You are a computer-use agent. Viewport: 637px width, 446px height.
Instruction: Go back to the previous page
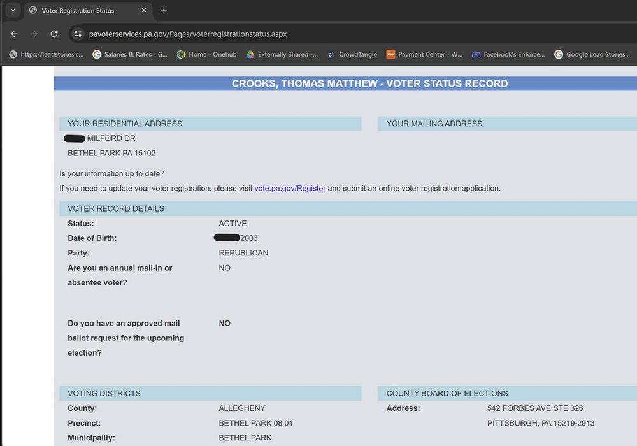tap(14, 34)
